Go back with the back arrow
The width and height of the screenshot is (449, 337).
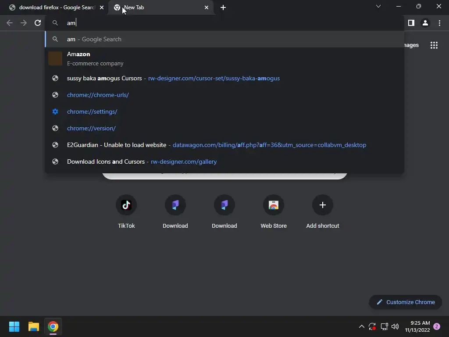[x=10, y=23]
